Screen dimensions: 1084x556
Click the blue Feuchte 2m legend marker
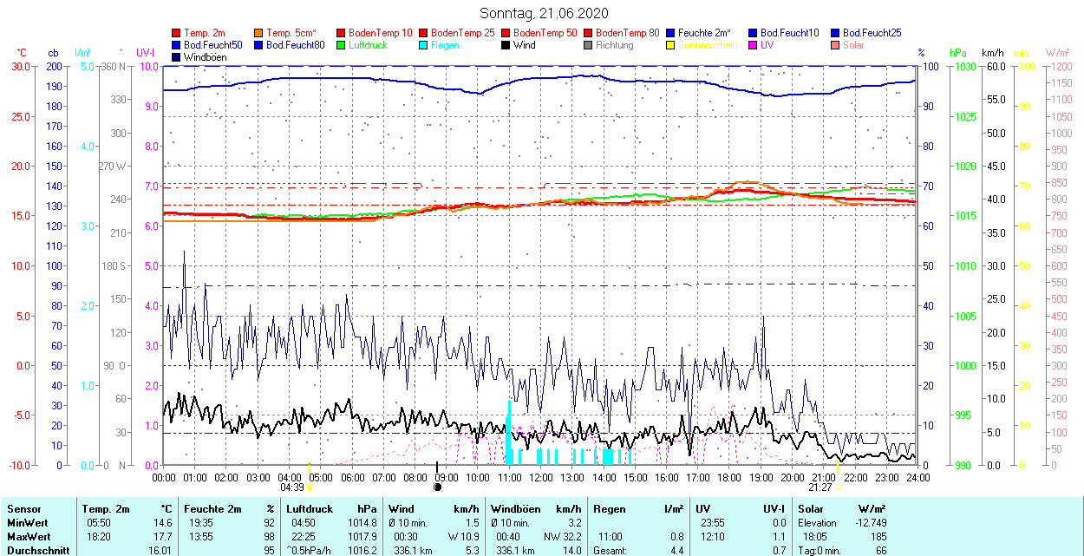pyautogui.click(x=671, y=33)
